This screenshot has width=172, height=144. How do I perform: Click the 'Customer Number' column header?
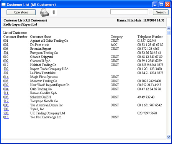pyautogui.click(x=15, y=37)
